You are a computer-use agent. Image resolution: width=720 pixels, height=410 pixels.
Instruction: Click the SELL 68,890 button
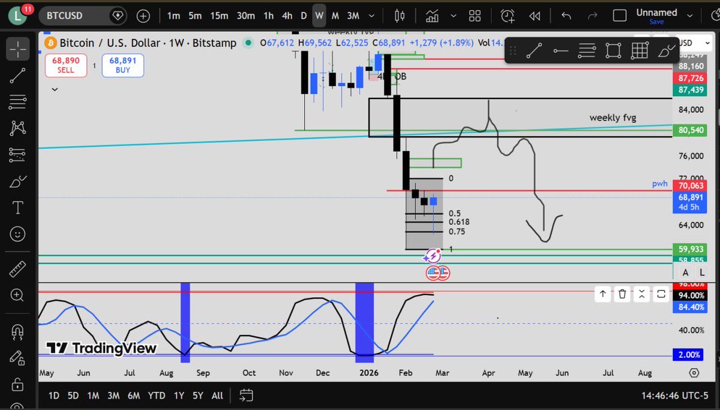tap(65, 65)
